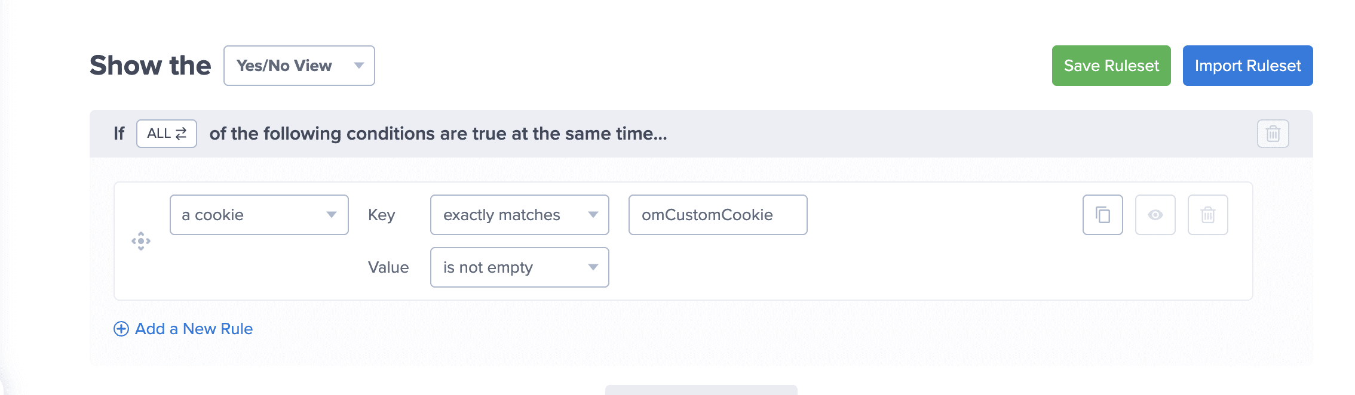
Task: Change the Key matching with exactly matches dropdown
Action: pyautogui.click(x=519, y=215)
